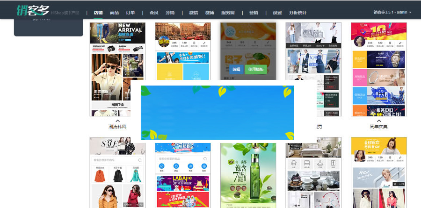Image resolution: width=421 pixels, height=208 pixels.
Task: Open the 设置 settings menu
Action: tap(277, 13)
